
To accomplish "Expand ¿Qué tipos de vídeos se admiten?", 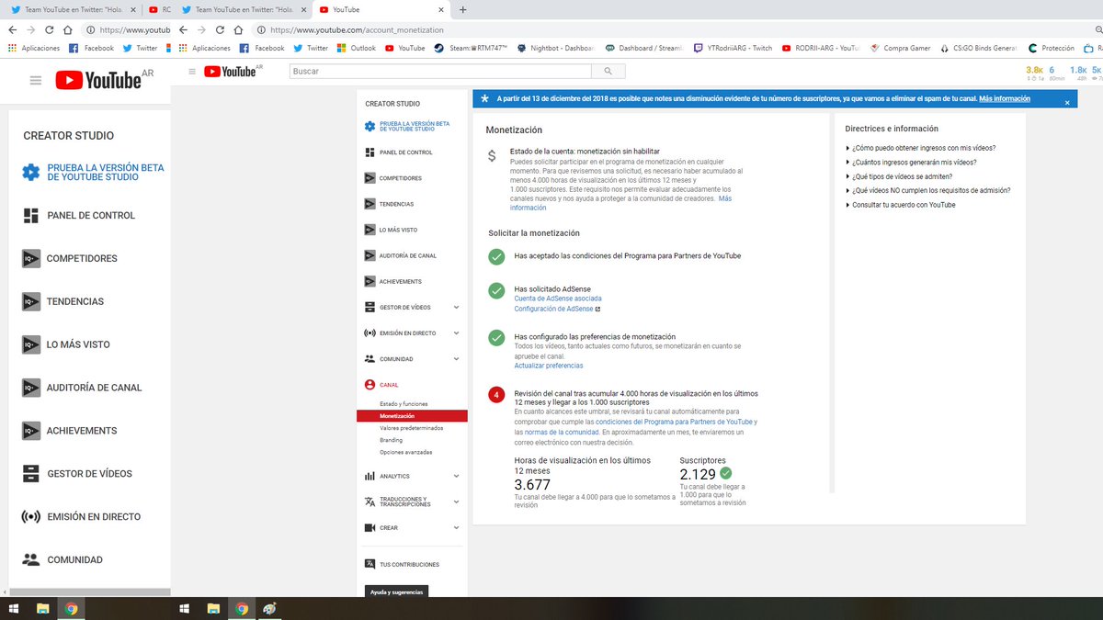I will click(898, 176).
